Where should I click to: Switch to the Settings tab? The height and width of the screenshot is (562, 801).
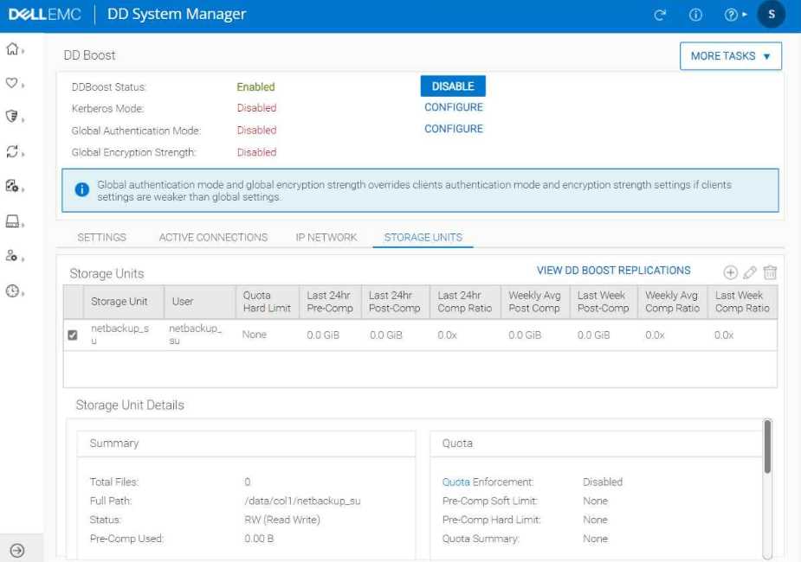[x=101, y=237]
